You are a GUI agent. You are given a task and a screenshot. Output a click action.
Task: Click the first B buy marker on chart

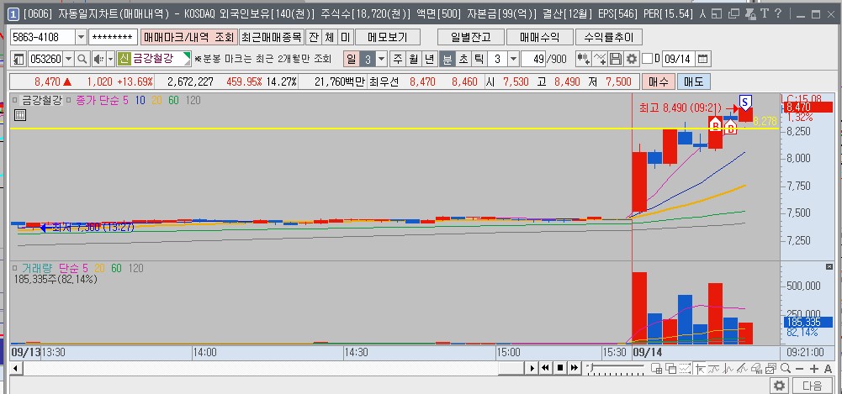point(715,125)
